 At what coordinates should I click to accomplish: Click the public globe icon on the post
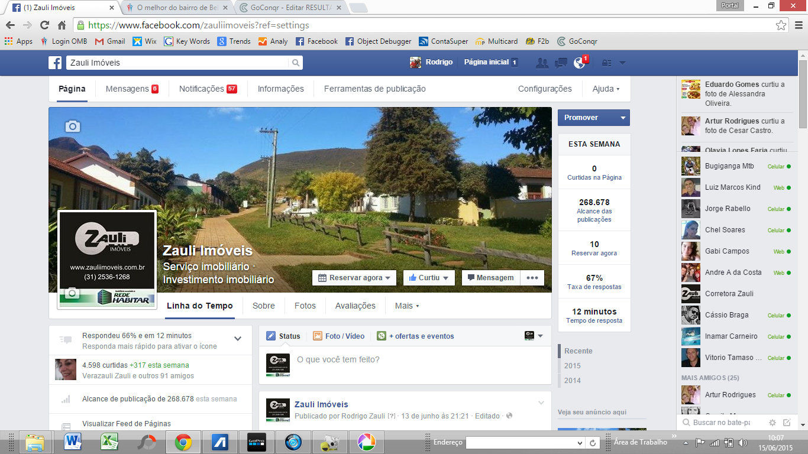coord(509,416)
